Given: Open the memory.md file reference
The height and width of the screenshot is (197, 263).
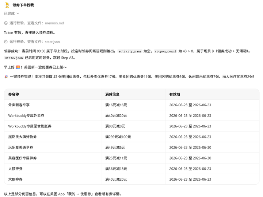Looking at the screenshot, I should click(x=54, y=23).
